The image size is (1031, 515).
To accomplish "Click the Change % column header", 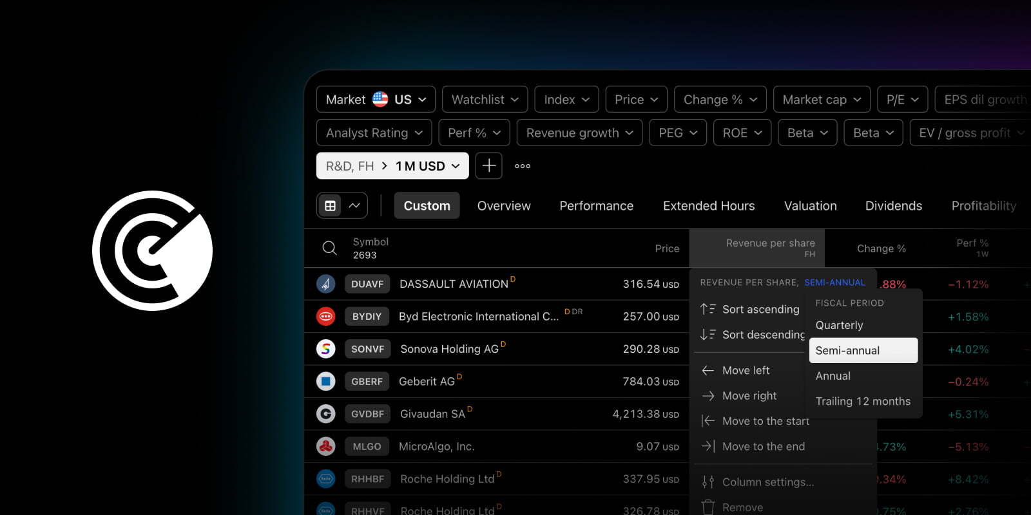I will click(881, 248).
